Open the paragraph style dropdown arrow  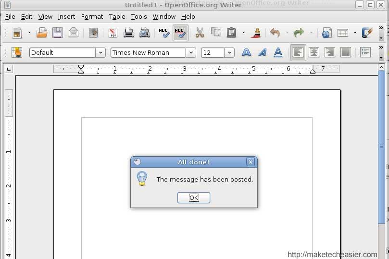(x=100, y=52)
